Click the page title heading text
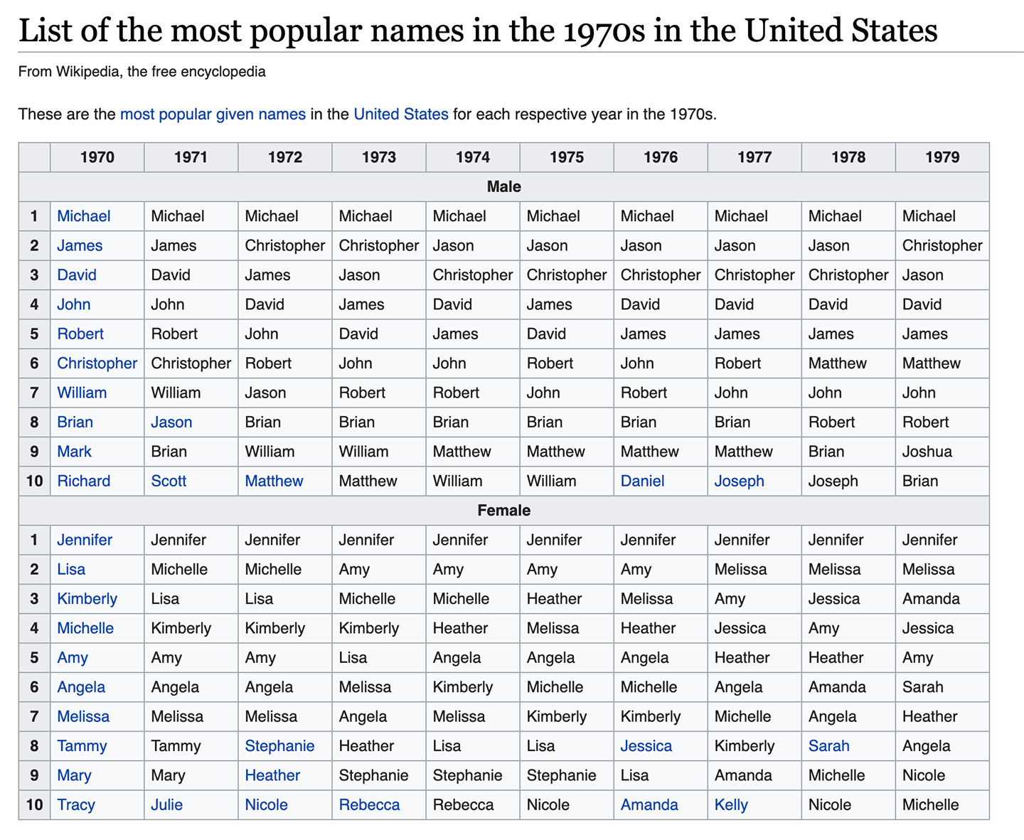Viewport: 1024px width, 840px height. (478, 31)
